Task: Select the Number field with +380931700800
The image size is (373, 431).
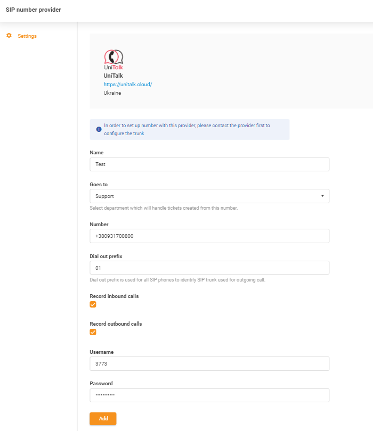Action: pyautogui.click(x=209, y=236)
